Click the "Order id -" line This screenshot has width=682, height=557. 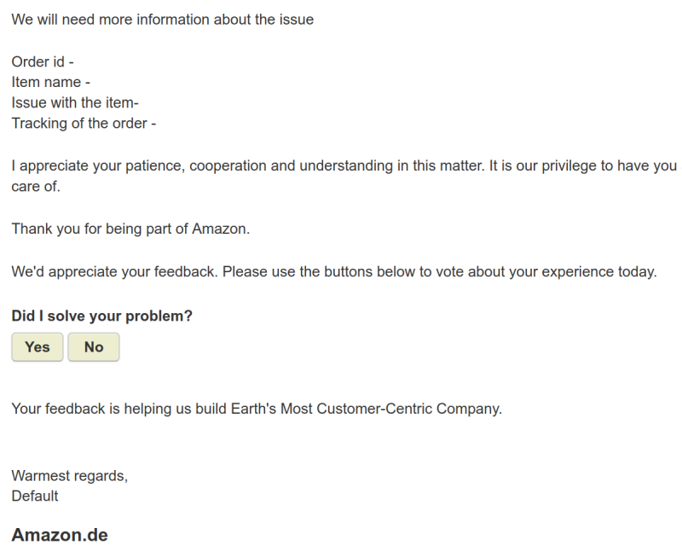43,61
